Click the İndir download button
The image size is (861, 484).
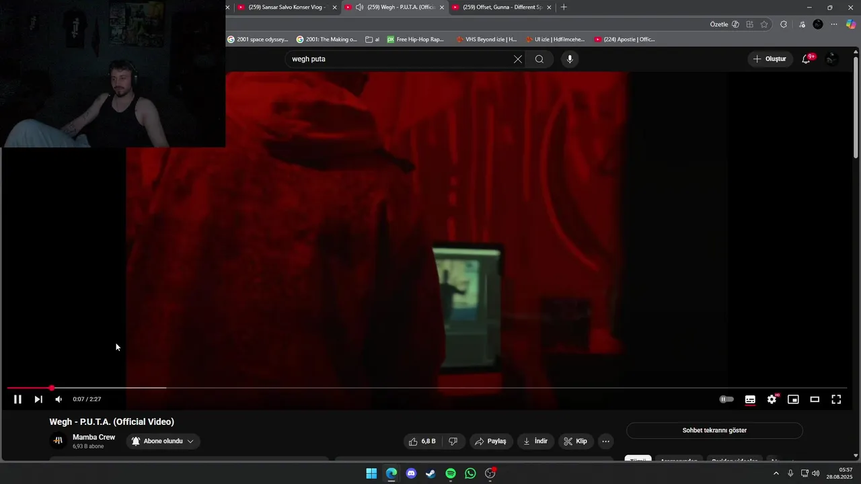[x=535, y=442]
